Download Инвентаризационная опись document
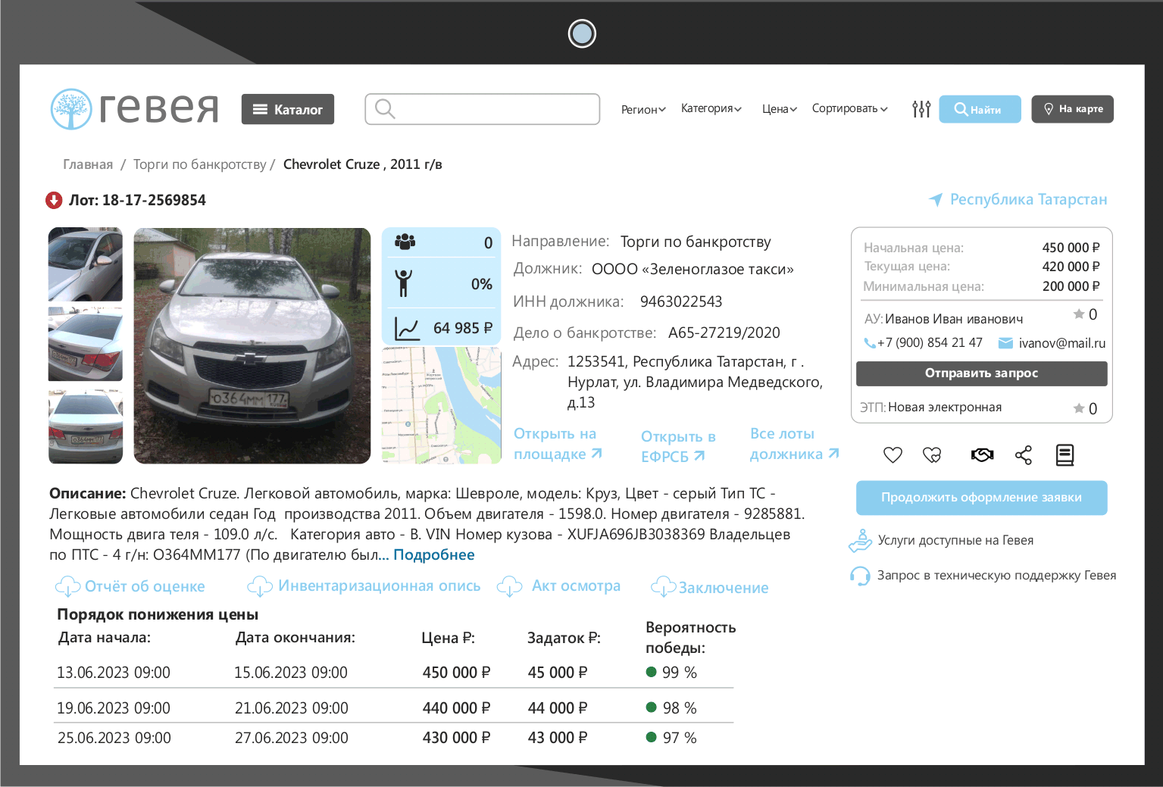Image resolution: width=1163 pixels, height=787 pixels. (364, 586)
